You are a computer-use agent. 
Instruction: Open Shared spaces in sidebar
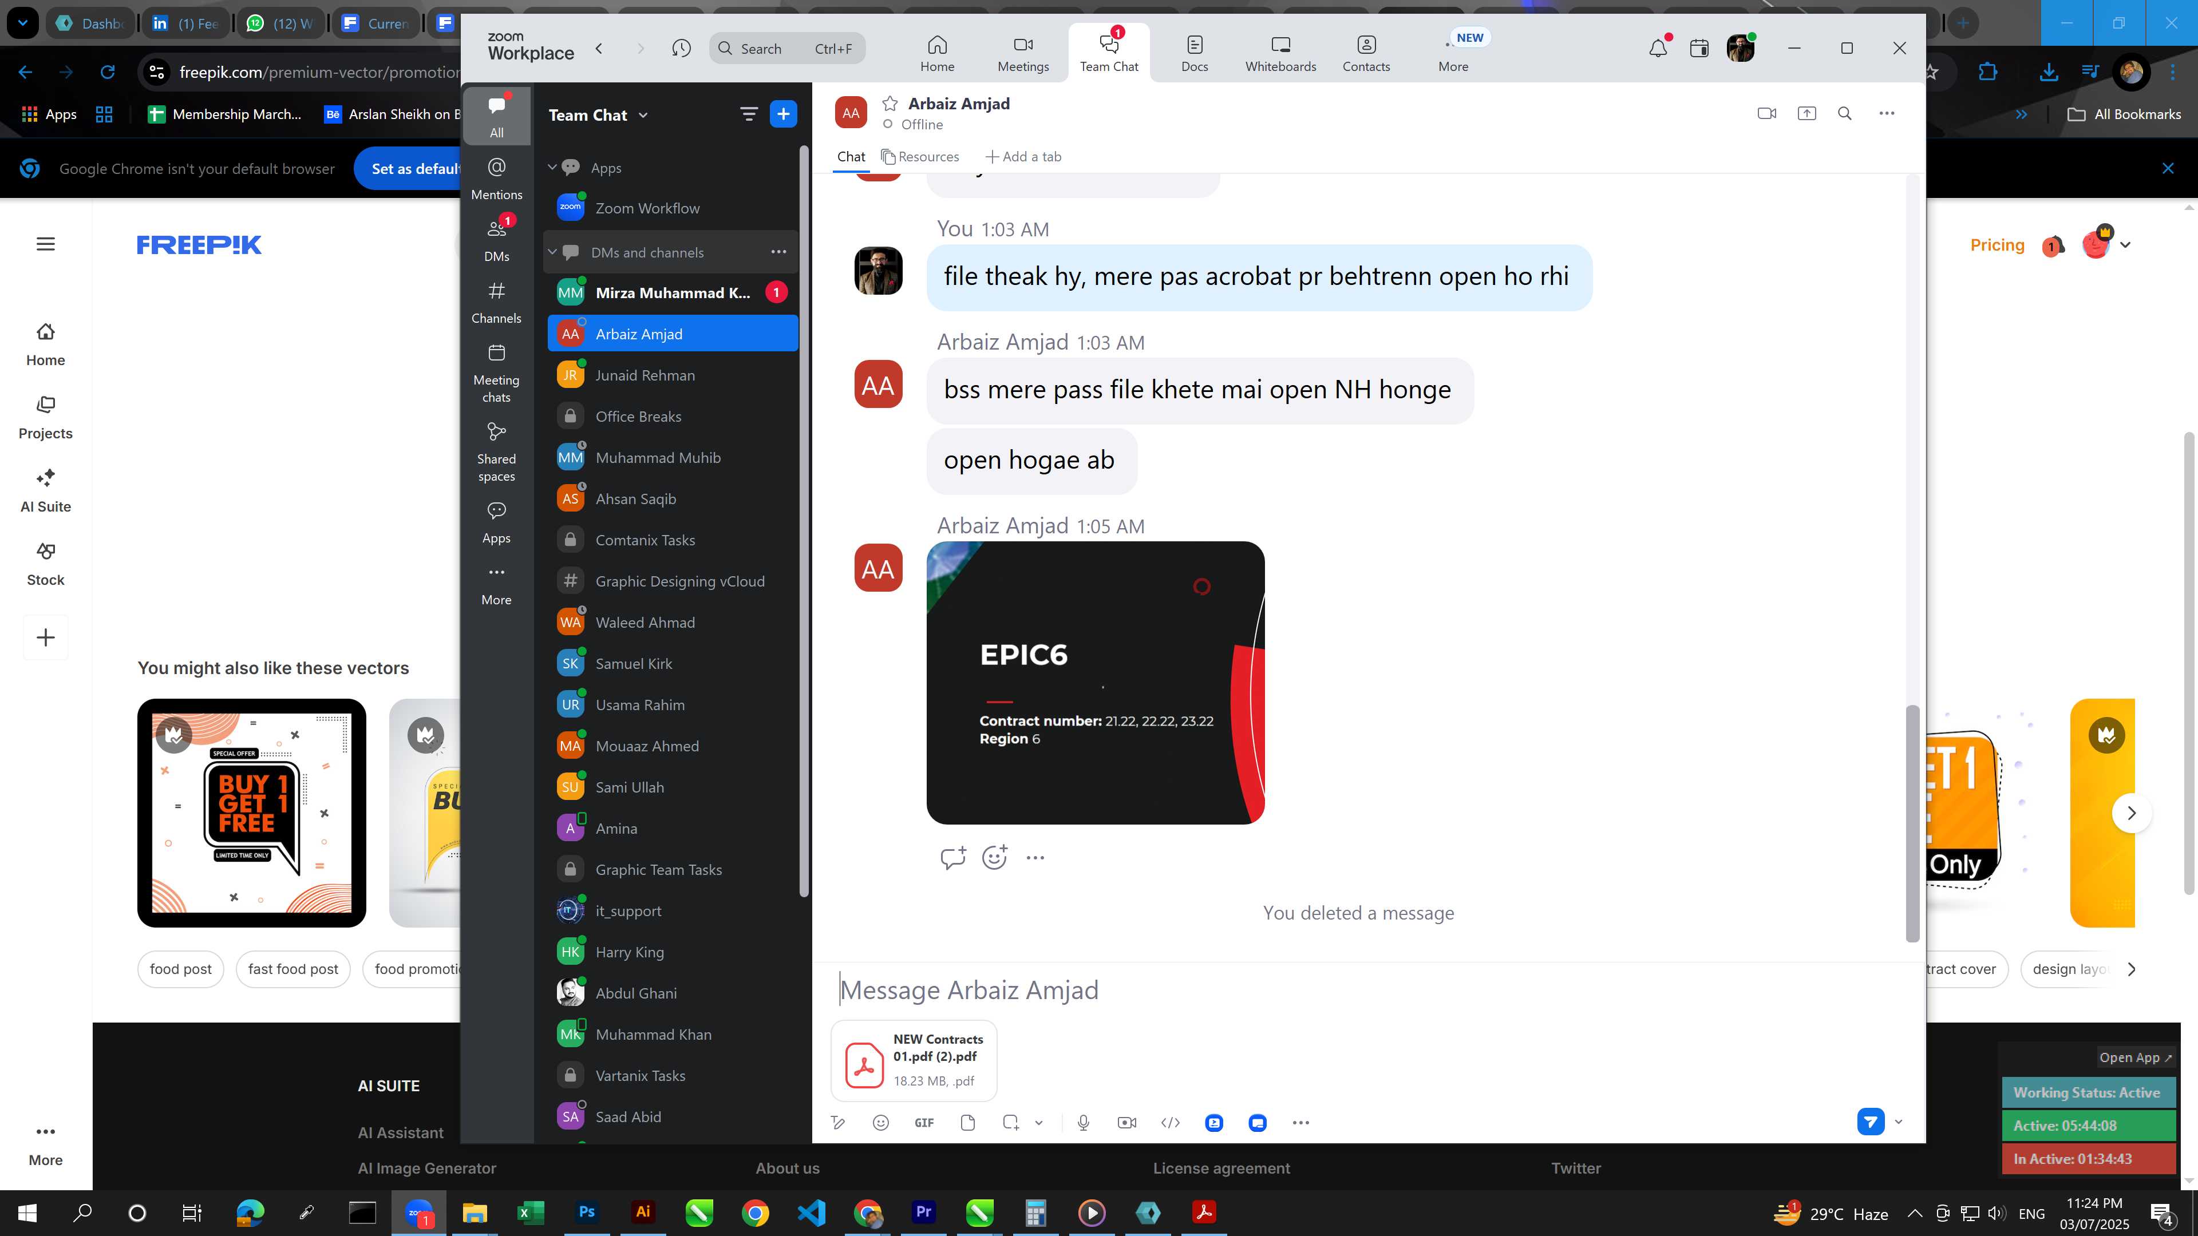[x=497, y=452]
